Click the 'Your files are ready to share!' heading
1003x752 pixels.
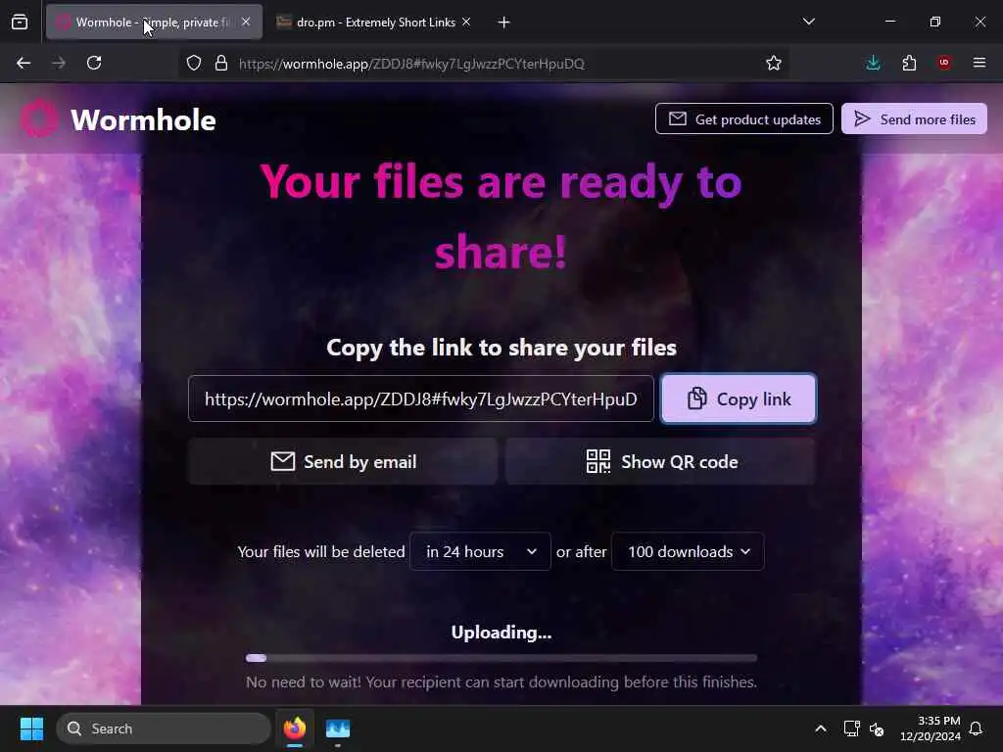pyautogui.click(x=501, y=216)
